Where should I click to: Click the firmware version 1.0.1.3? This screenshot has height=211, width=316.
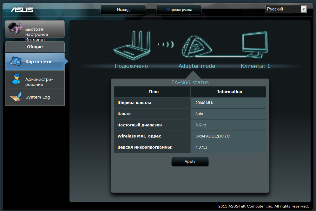[x=201, y=147]
